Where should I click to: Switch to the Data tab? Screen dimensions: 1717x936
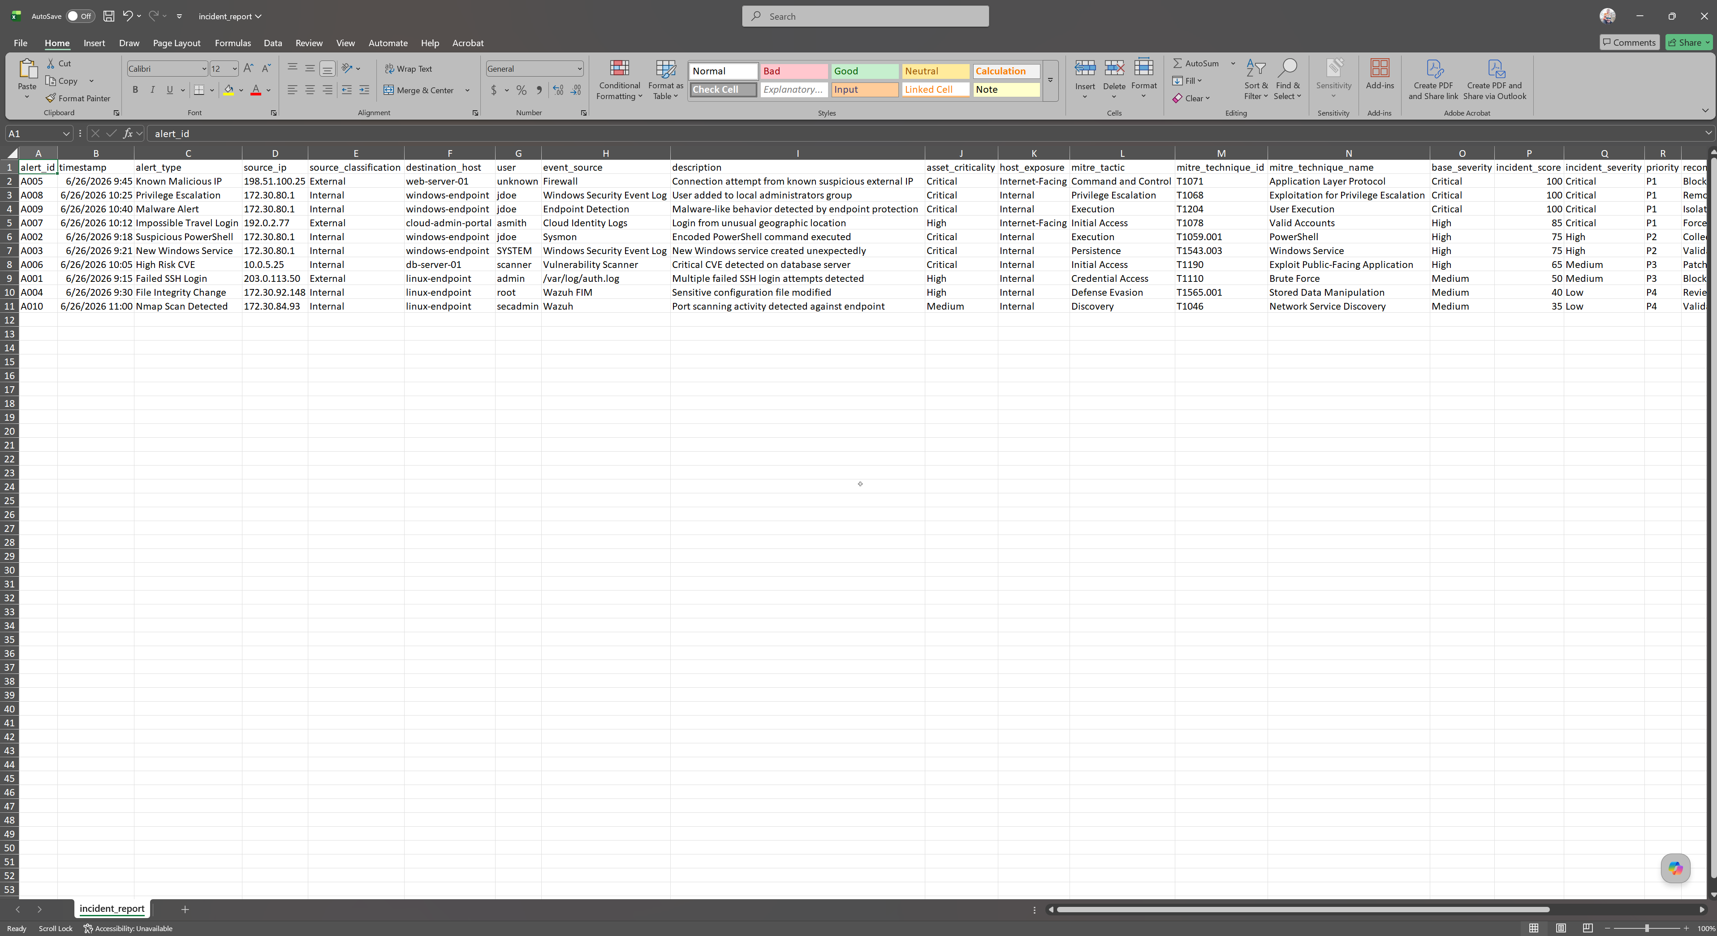272,43
